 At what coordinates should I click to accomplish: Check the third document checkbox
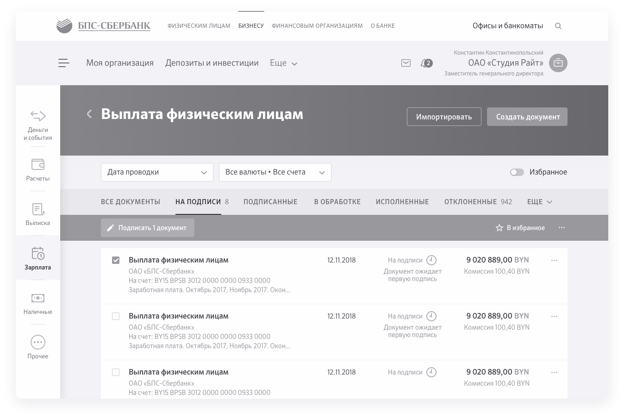click(x=116, y=372)
